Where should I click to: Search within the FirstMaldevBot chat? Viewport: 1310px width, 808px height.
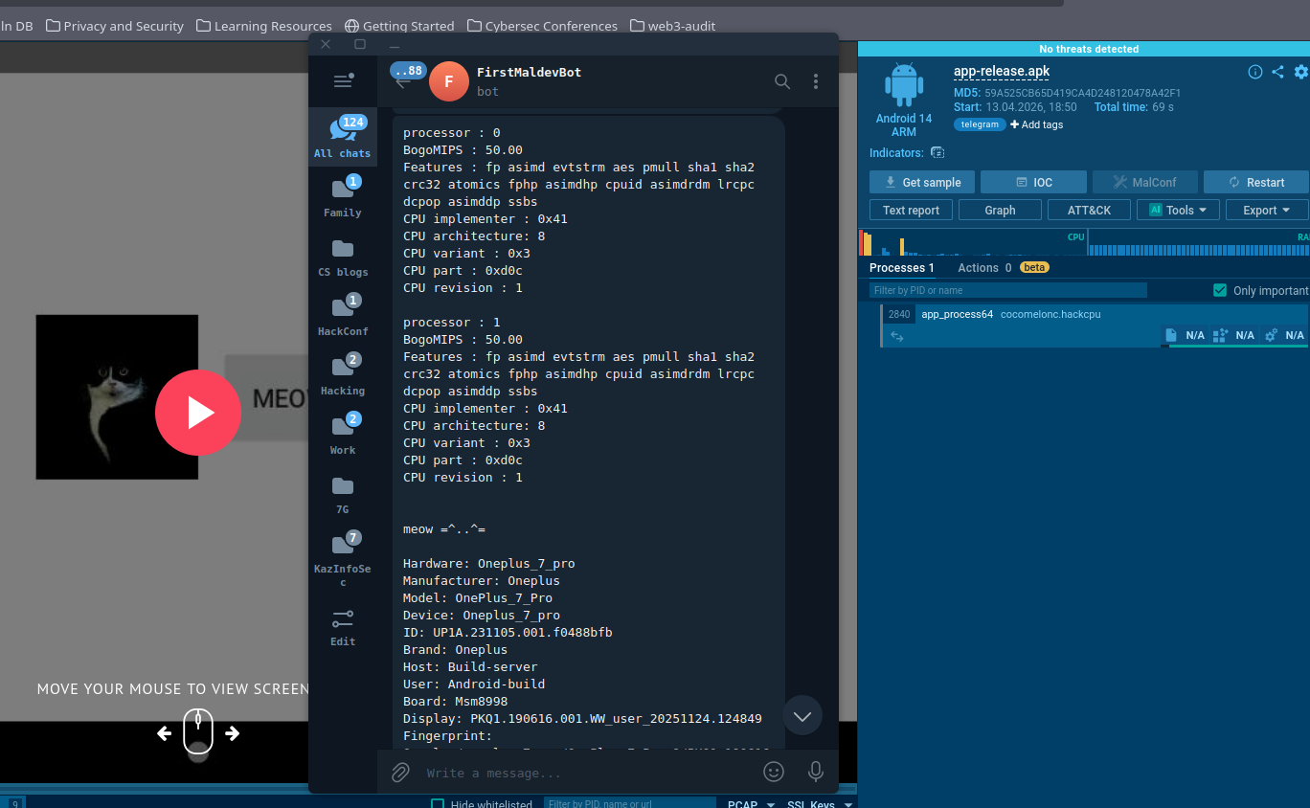(782, 81)
